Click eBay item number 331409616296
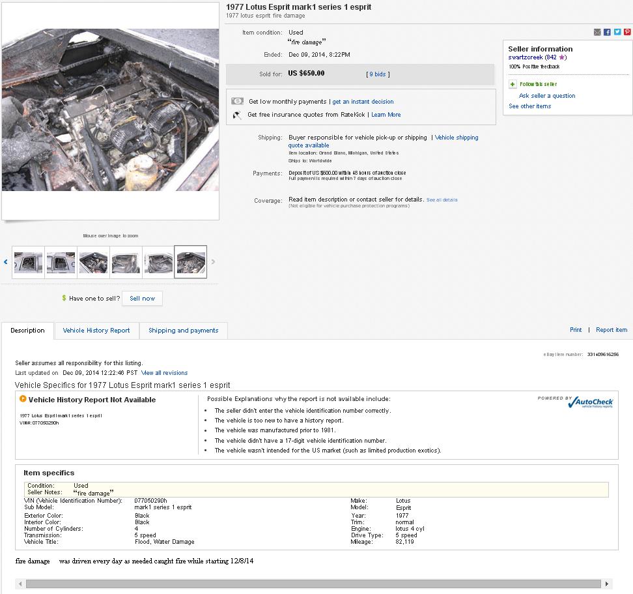This screenshot has width=633, height=594. point(603,355)
